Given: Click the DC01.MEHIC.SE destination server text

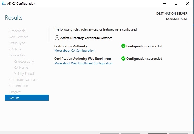Looking at the screenshot, I should tap(177, 19).
